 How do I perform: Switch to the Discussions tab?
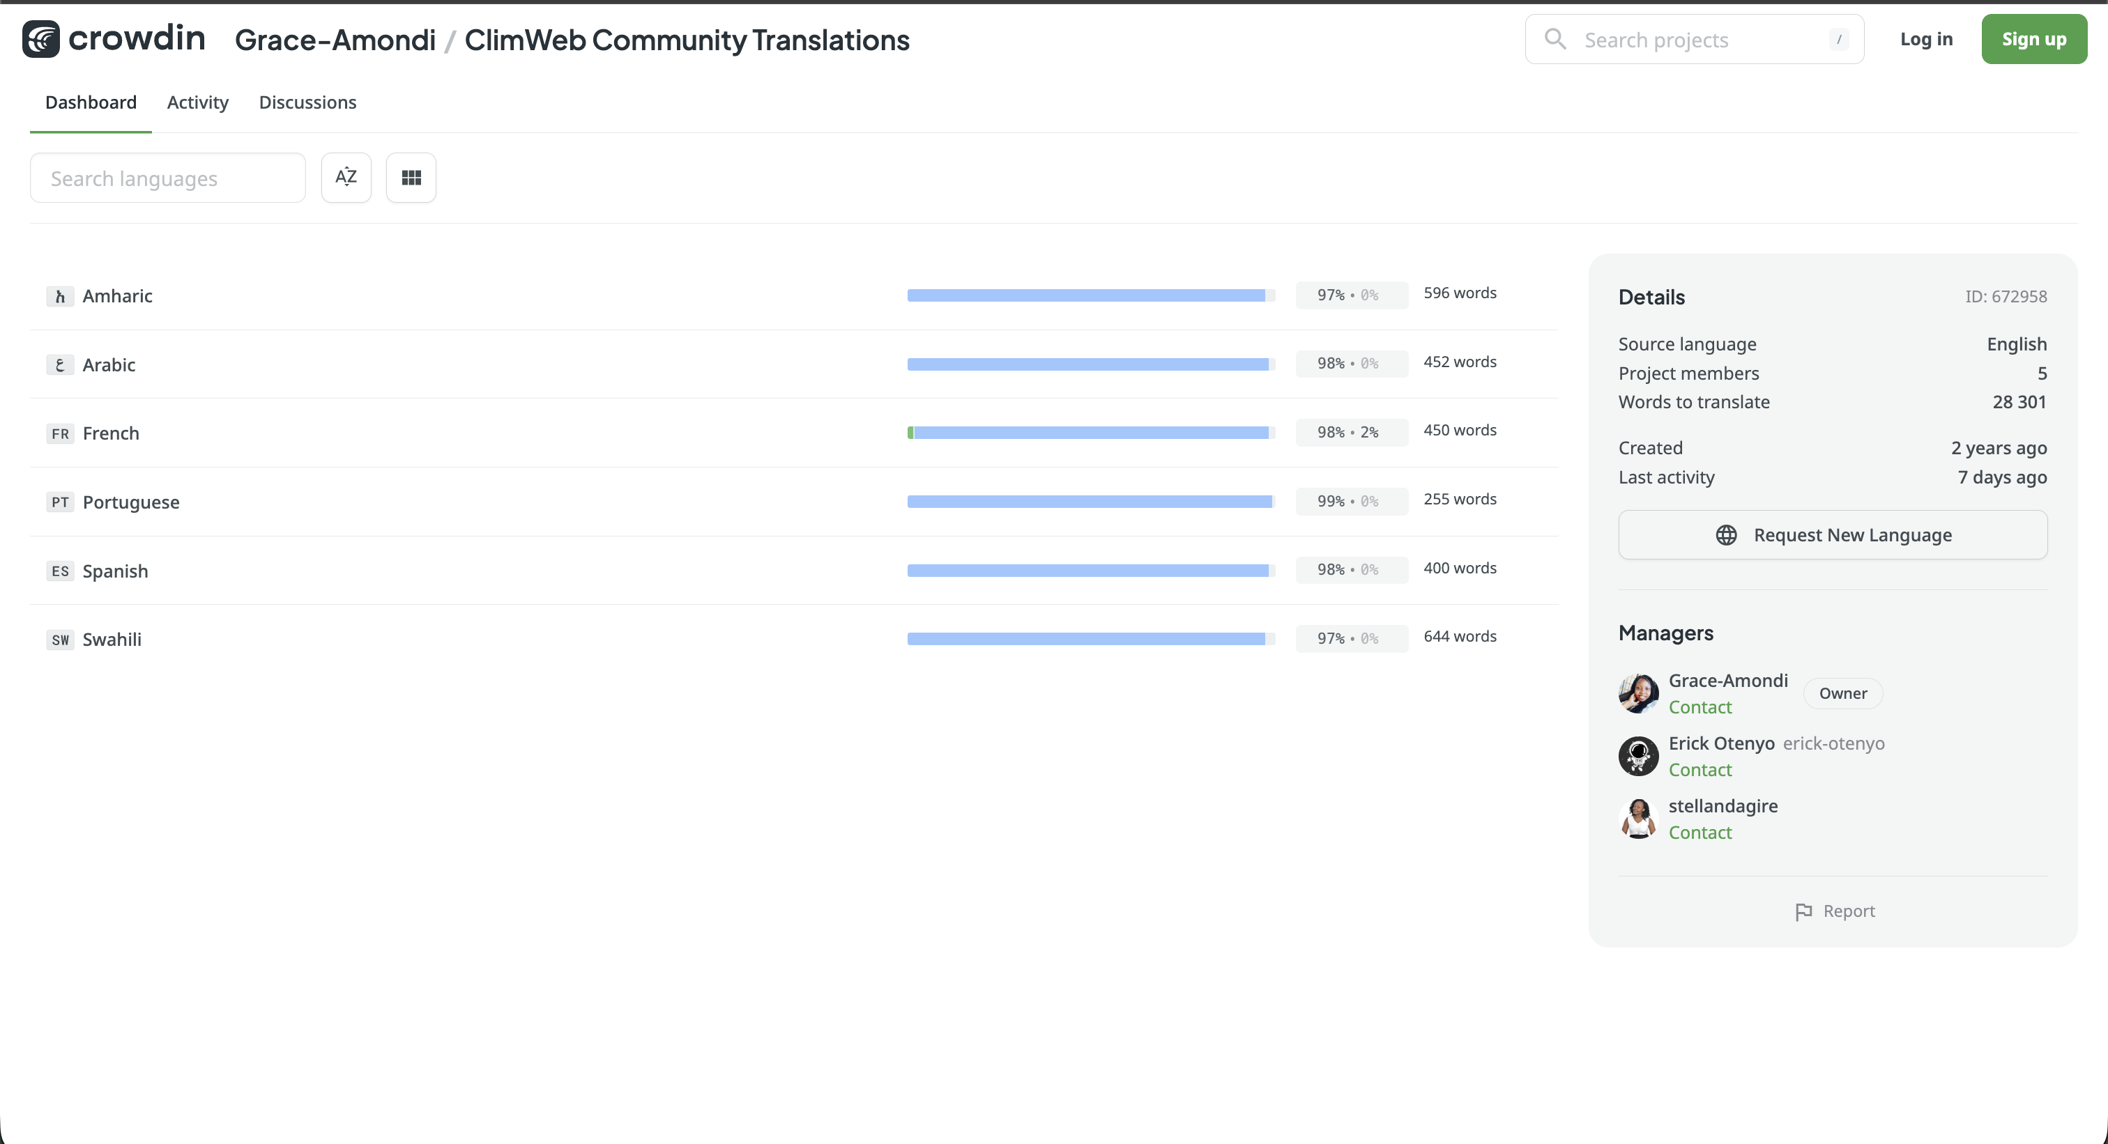coord(307,102)
